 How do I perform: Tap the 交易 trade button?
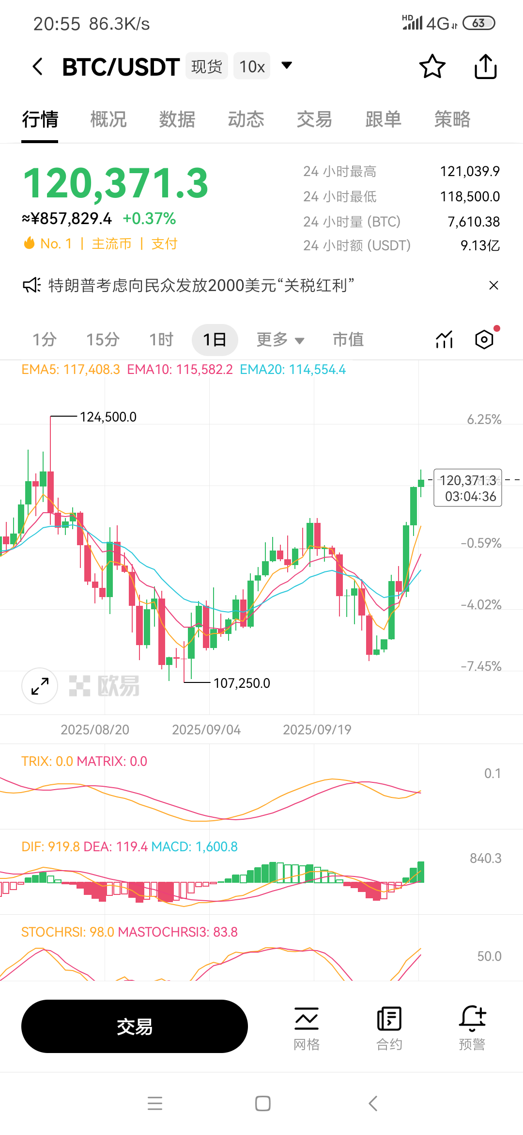coord(134,1025)
